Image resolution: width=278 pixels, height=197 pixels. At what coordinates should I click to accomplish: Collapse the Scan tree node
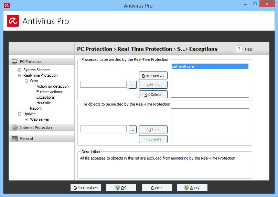pos(26,81)
